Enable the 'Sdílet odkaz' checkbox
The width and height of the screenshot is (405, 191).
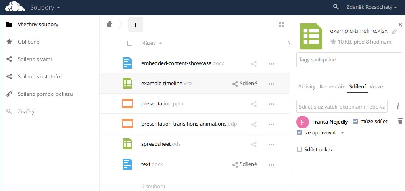[299, 149]
